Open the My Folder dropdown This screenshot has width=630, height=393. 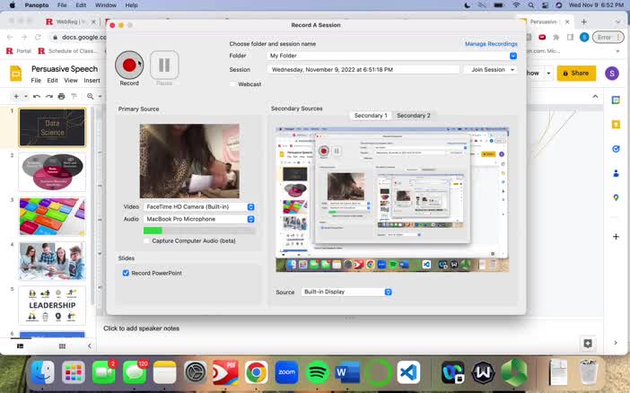point(392,56)
